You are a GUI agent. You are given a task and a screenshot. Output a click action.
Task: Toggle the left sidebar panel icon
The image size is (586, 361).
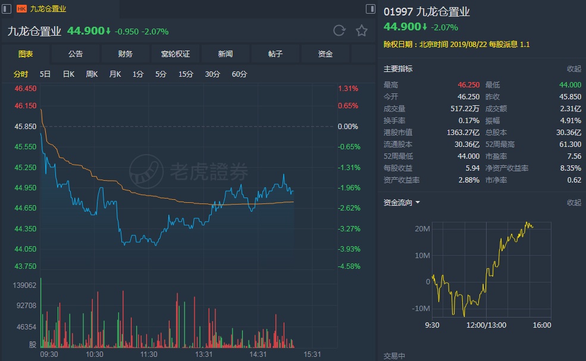click(x=7, y=9)
